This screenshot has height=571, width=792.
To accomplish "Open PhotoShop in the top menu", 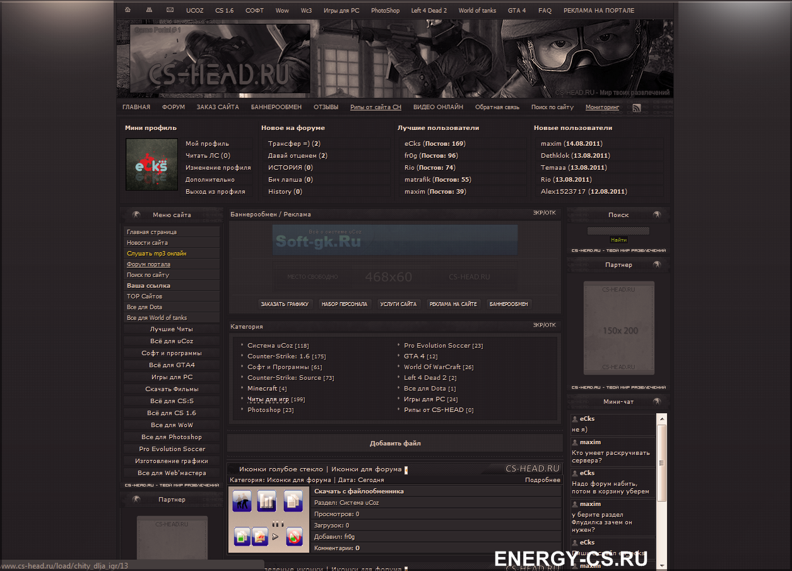I will 385,11.
